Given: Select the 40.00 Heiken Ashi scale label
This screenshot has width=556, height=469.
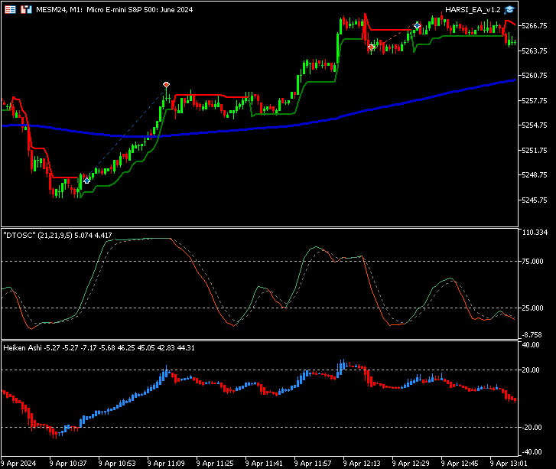Looking at the screenshot, I should 531,345.
